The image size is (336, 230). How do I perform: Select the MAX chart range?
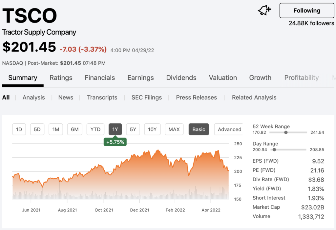pos(174,129)
